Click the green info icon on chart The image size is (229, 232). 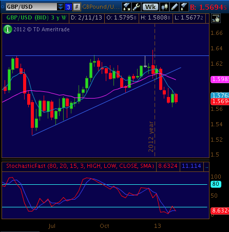click(8, 29)
